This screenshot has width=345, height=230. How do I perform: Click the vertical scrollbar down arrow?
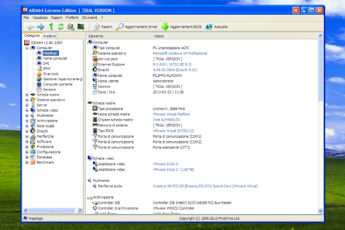(x=320, y=211)
